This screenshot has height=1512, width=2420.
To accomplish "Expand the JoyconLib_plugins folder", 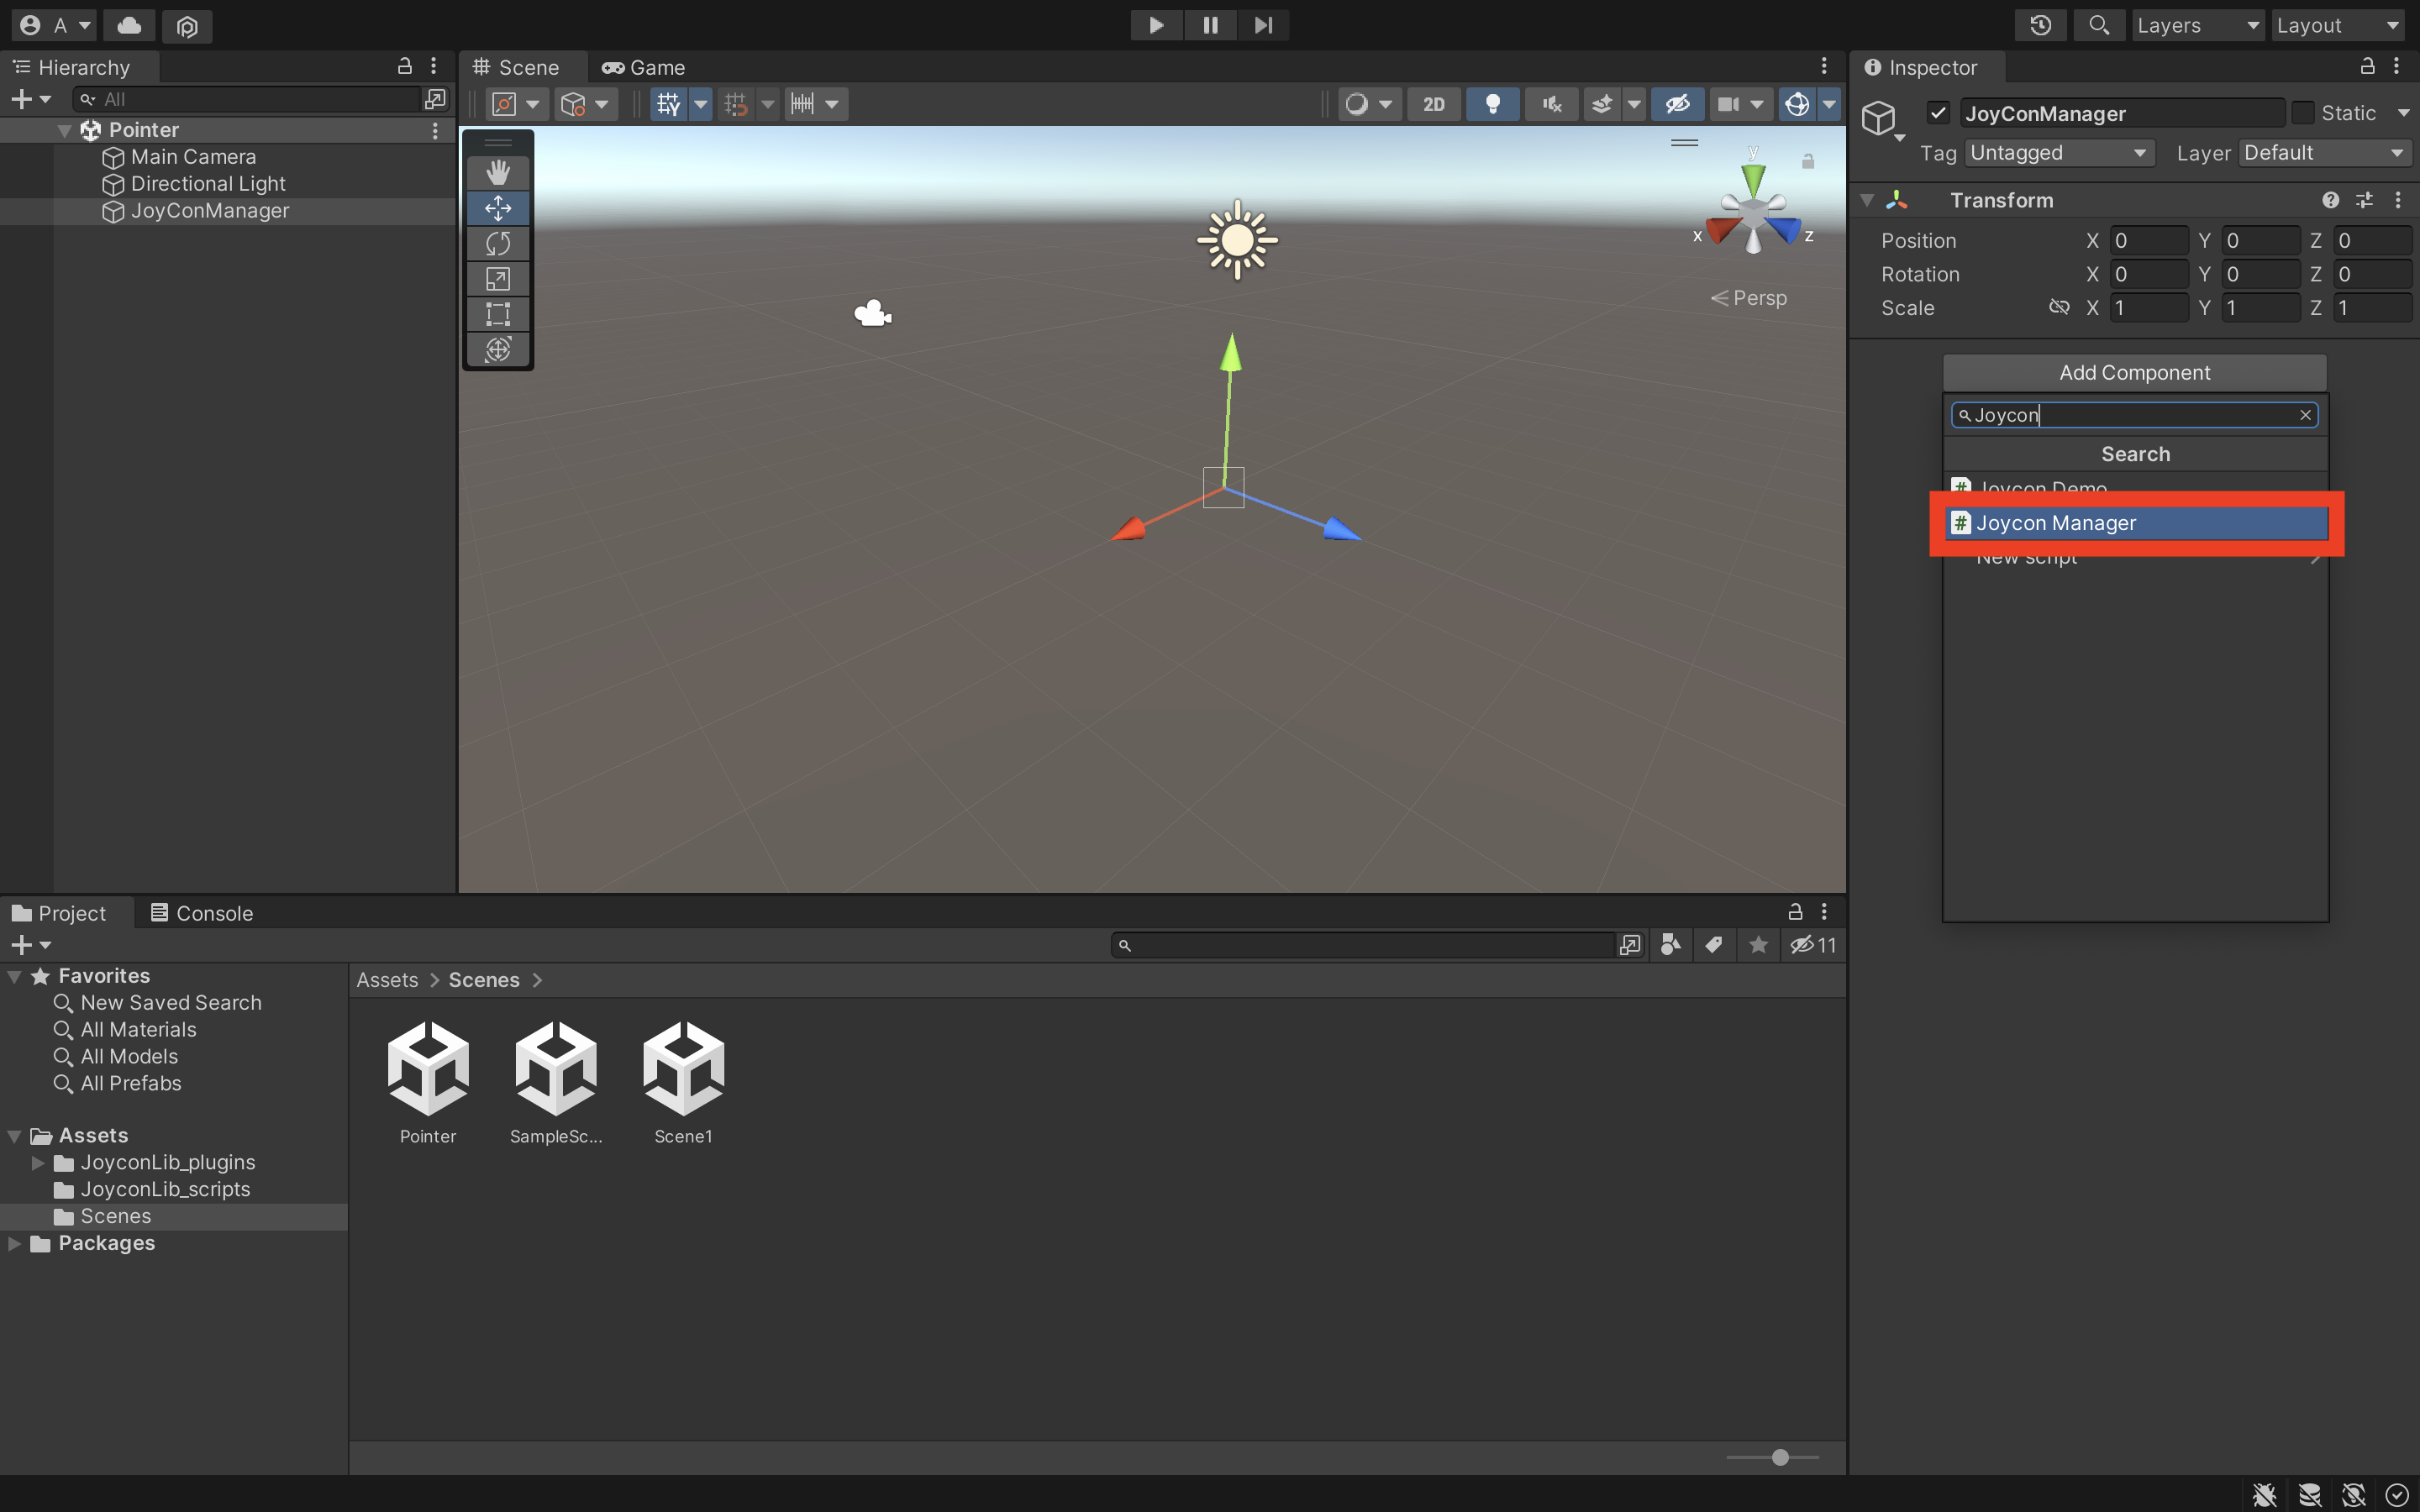I will pos(38,1163).
